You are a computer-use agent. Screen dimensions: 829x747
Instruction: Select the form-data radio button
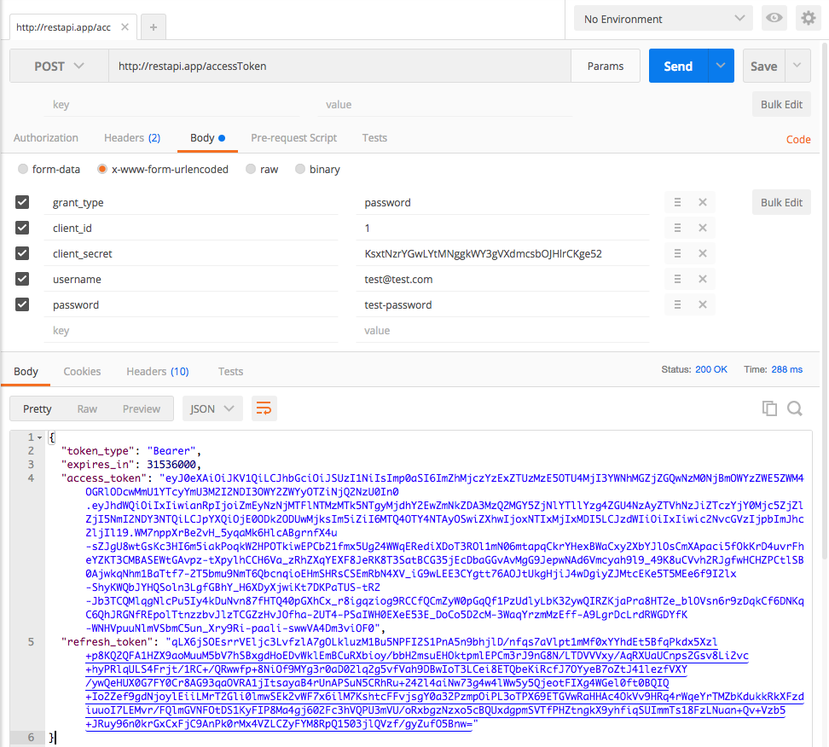[23, 170]
